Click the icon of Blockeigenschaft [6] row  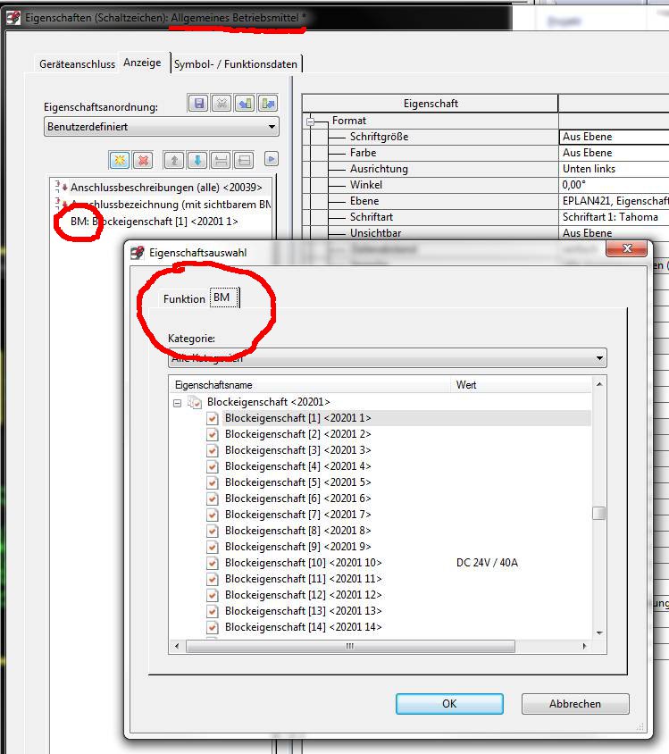click(x=212, y=498)
